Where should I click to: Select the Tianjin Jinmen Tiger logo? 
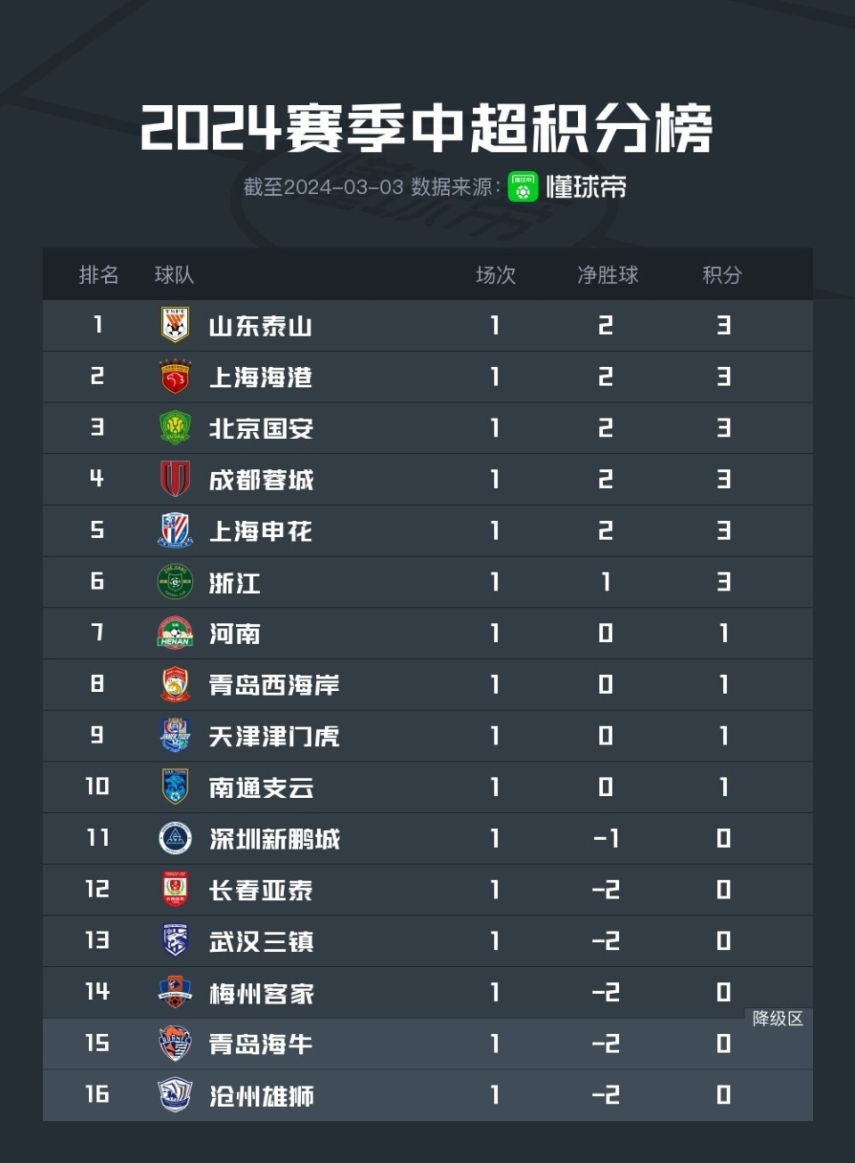(x=175, y=736)
